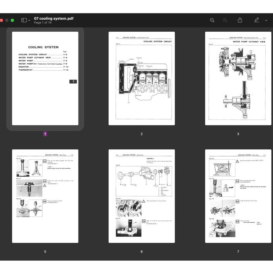Click the page number 3 label
The image size is (273, 273).
(238, 134)
